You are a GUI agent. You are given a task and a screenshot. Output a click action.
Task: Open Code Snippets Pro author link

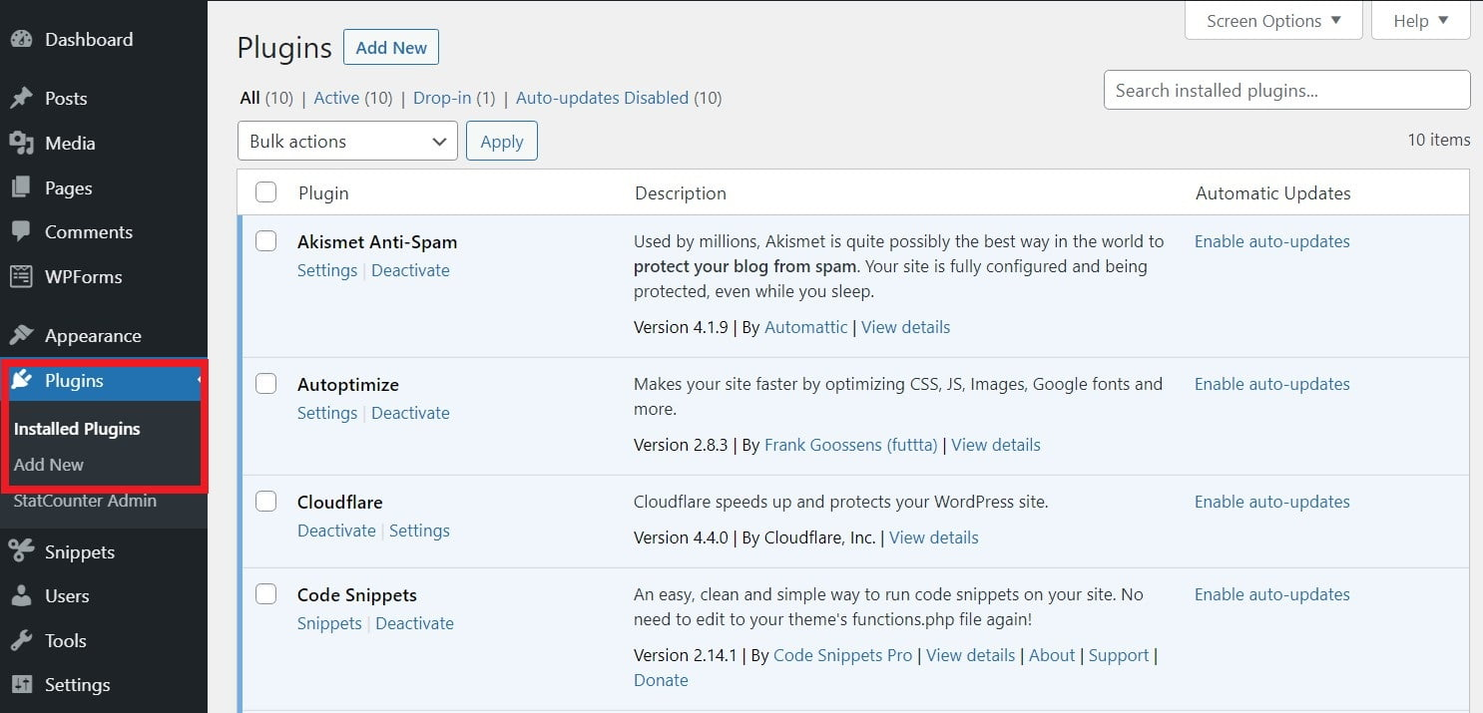(x=843, y=655)
